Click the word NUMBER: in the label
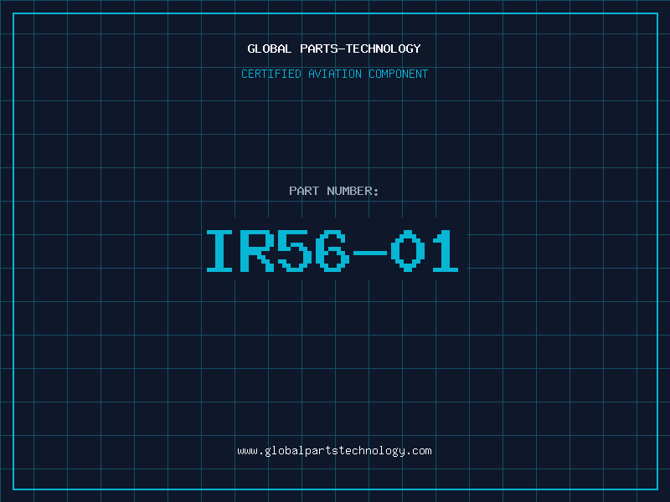 (x=352, y=191)
